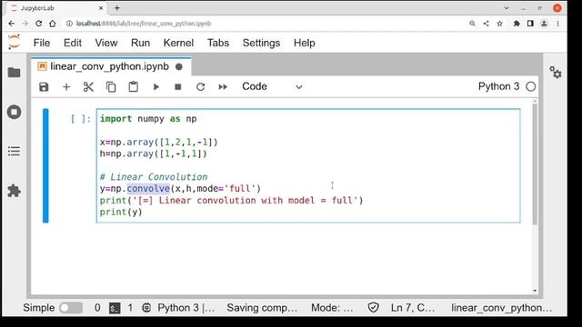Click the 'Ln 7, C…' cursor position entry
Screen dimensions: 582x327
(413, 308)
